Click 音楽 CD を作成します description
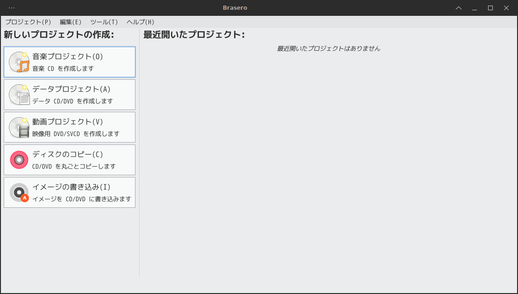The width and height of the screenshot is (518, 294). point(63,68)
